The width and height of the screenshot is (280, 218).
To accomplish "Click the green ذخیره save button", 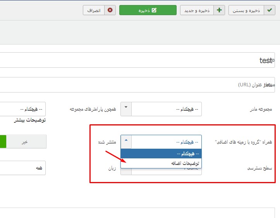I will (x=148, y=10).
